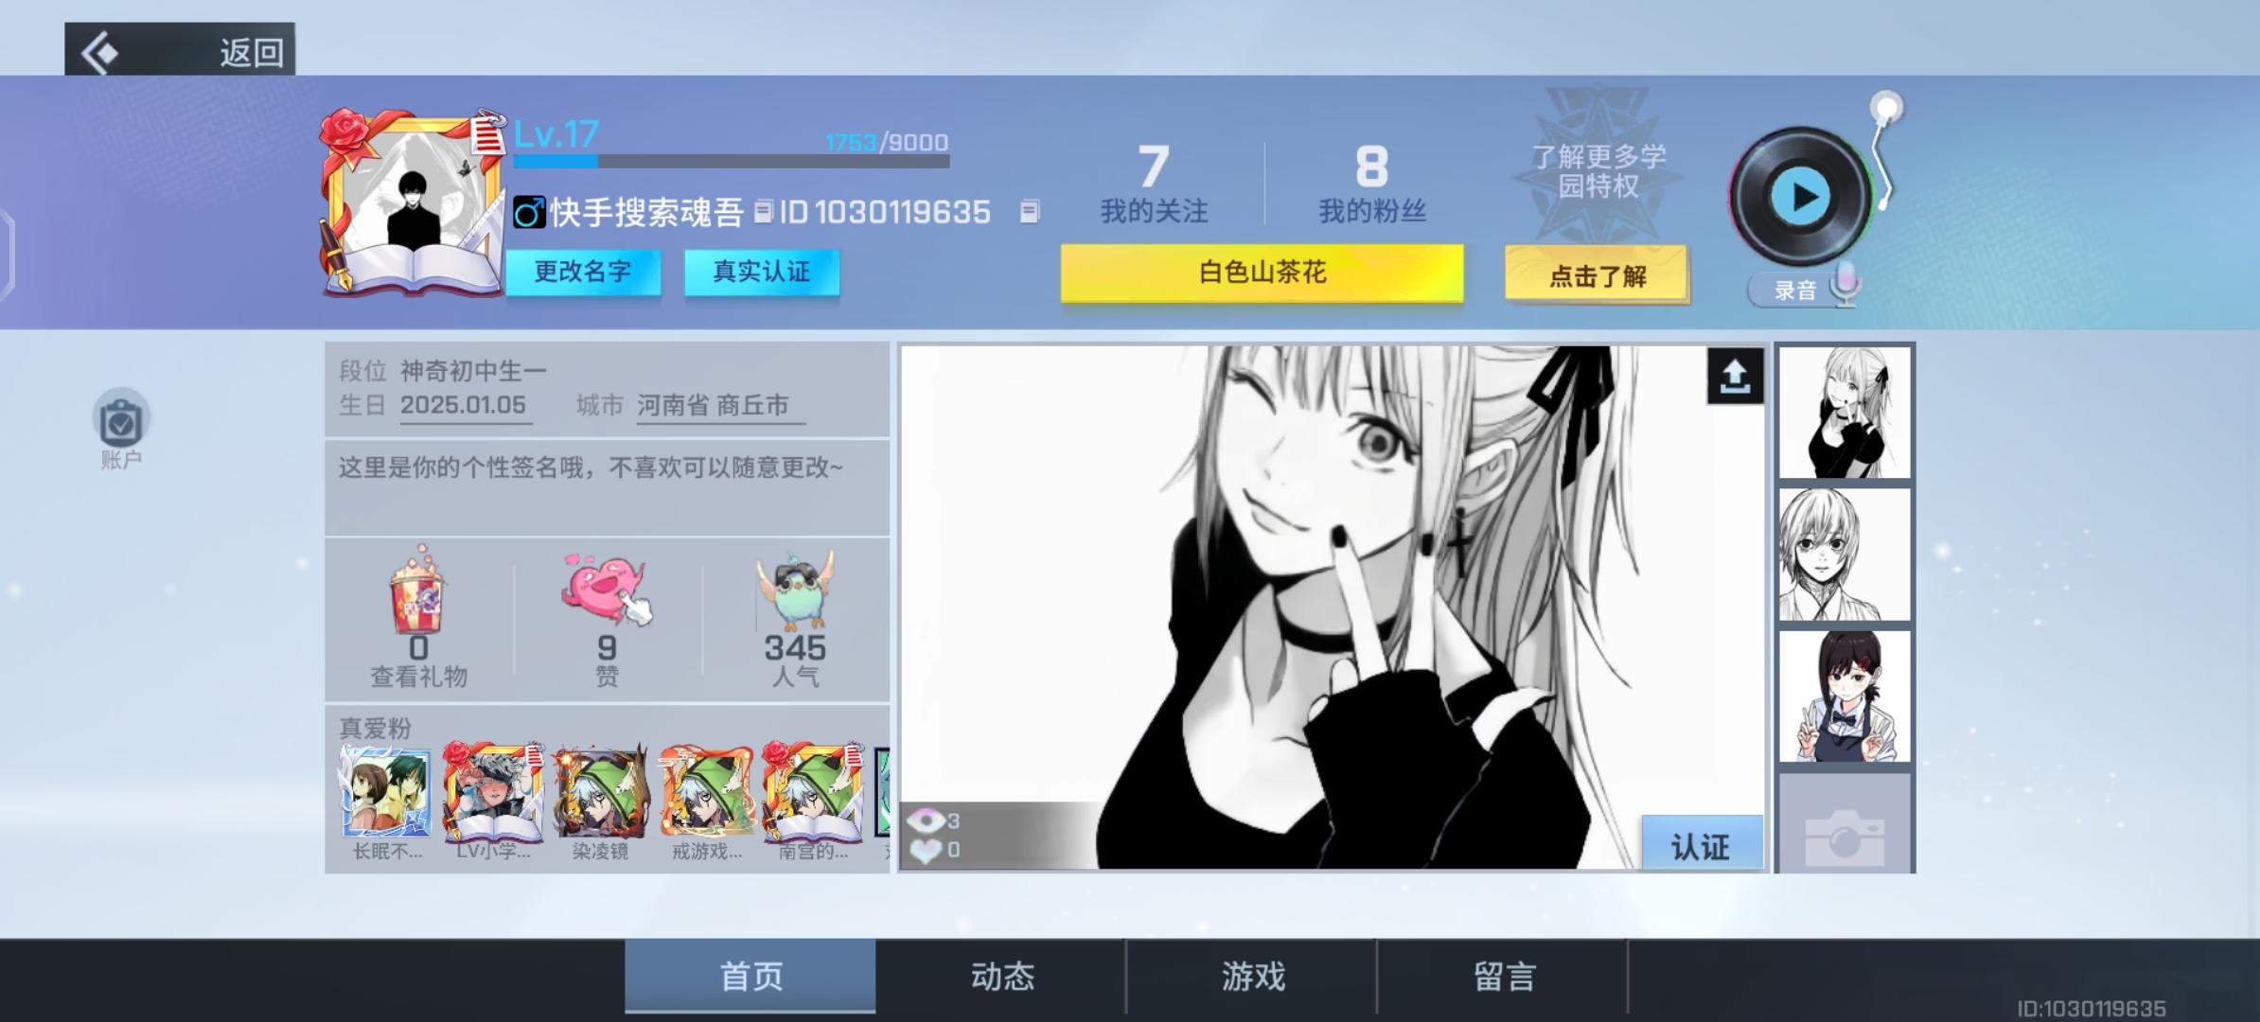Upload a photo with the upload arrow icon
This screenshot has height=1022, width=2260.
click(x=1735, y=377)
